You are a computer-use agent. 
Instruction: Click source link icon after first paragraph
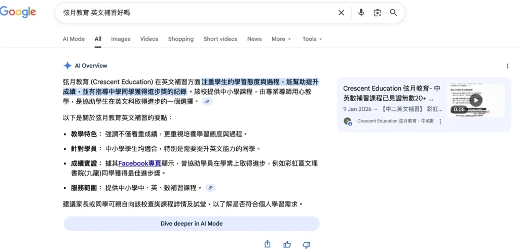(207, 101)
